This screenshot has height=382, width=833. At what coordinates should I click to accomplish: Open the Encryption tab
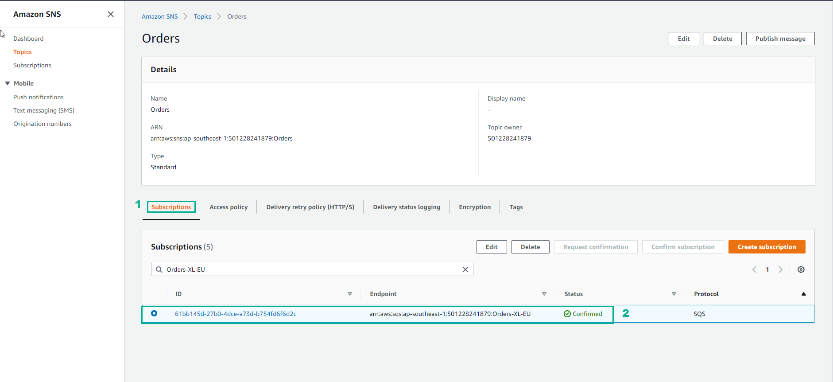point(475,207)
